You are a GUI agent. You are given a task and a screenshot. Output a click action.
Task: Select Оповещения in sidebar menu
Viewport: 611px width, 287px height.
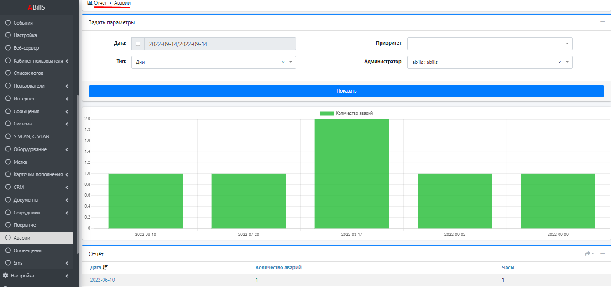[28, 250]
